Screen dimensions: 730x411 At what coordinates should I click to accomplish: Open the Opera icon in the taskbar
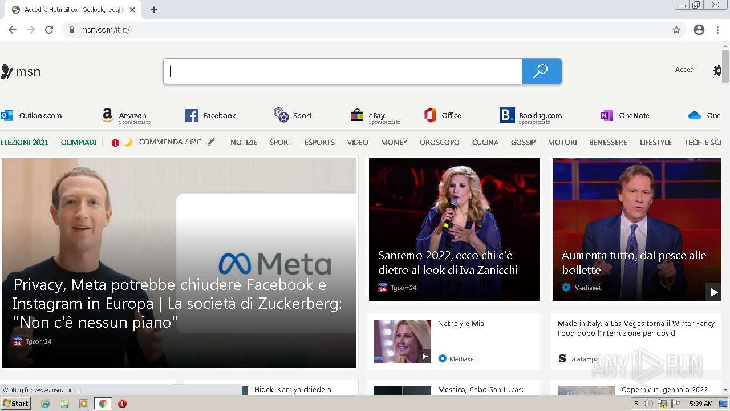click(122, 404)
